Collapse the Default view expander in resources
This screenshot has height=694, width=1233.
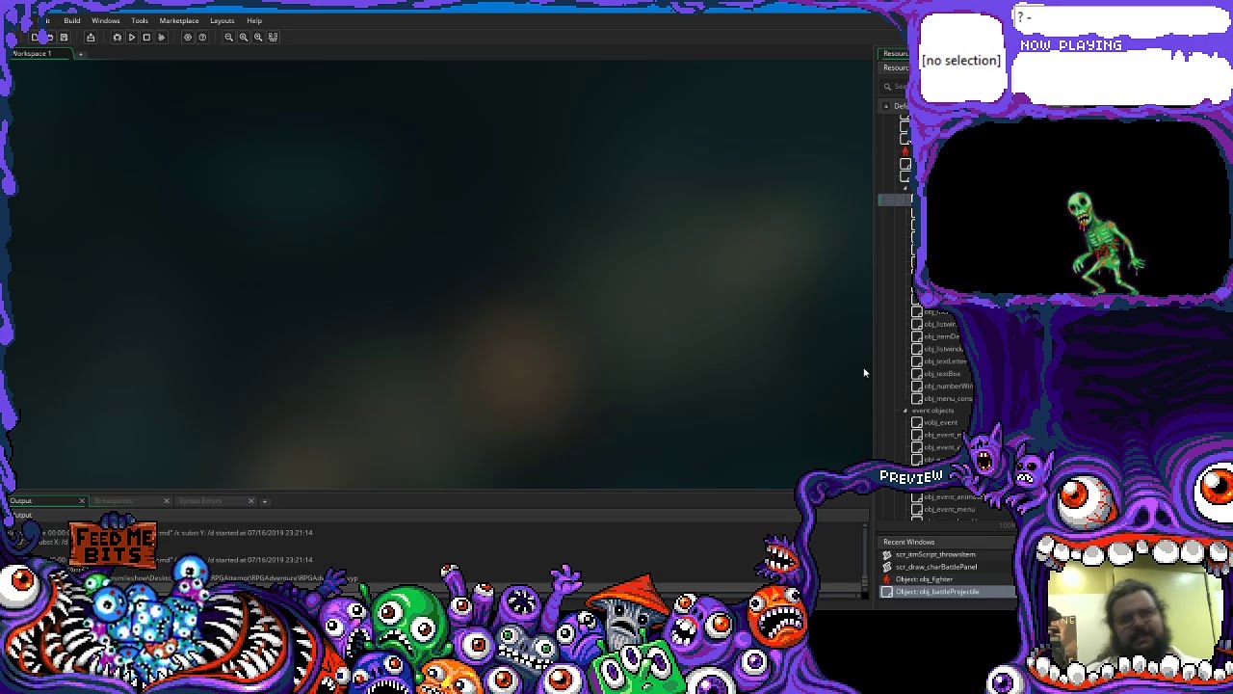pos(886,106)
